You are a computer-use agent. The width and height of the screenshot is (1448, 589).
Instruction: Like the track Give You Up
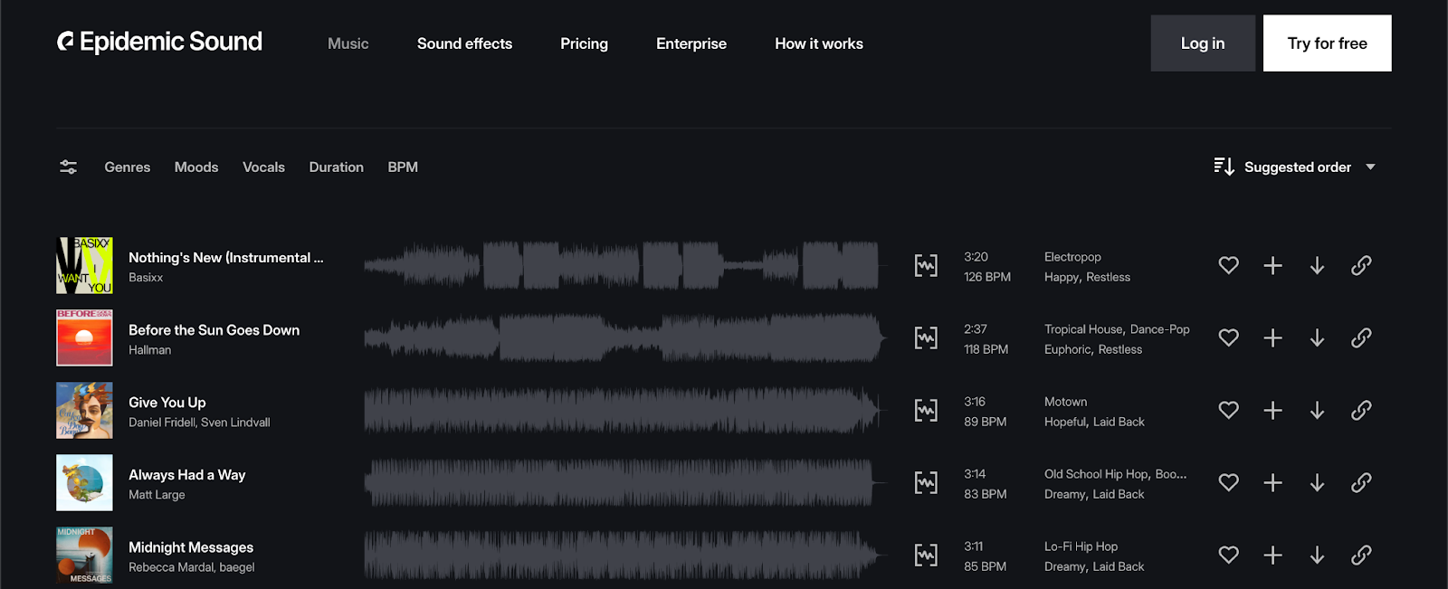(x=1228, y=410)
